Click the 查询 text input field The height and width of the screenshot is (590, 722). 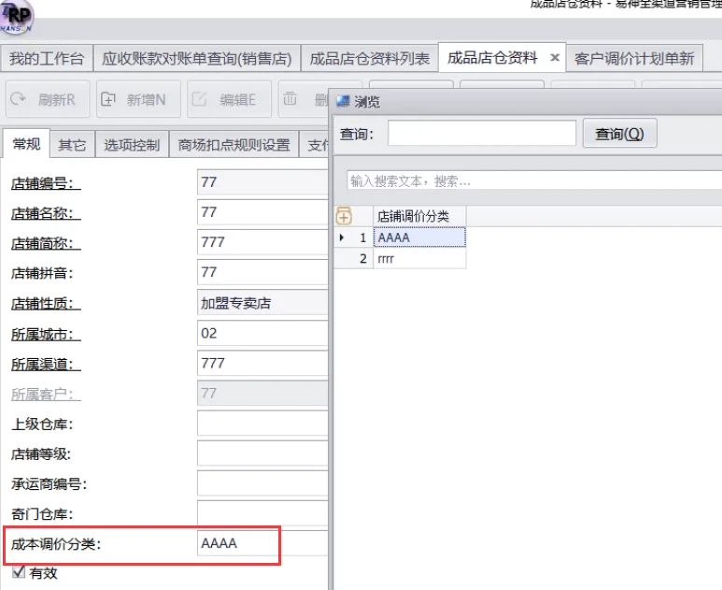click(x=481, y=134)
